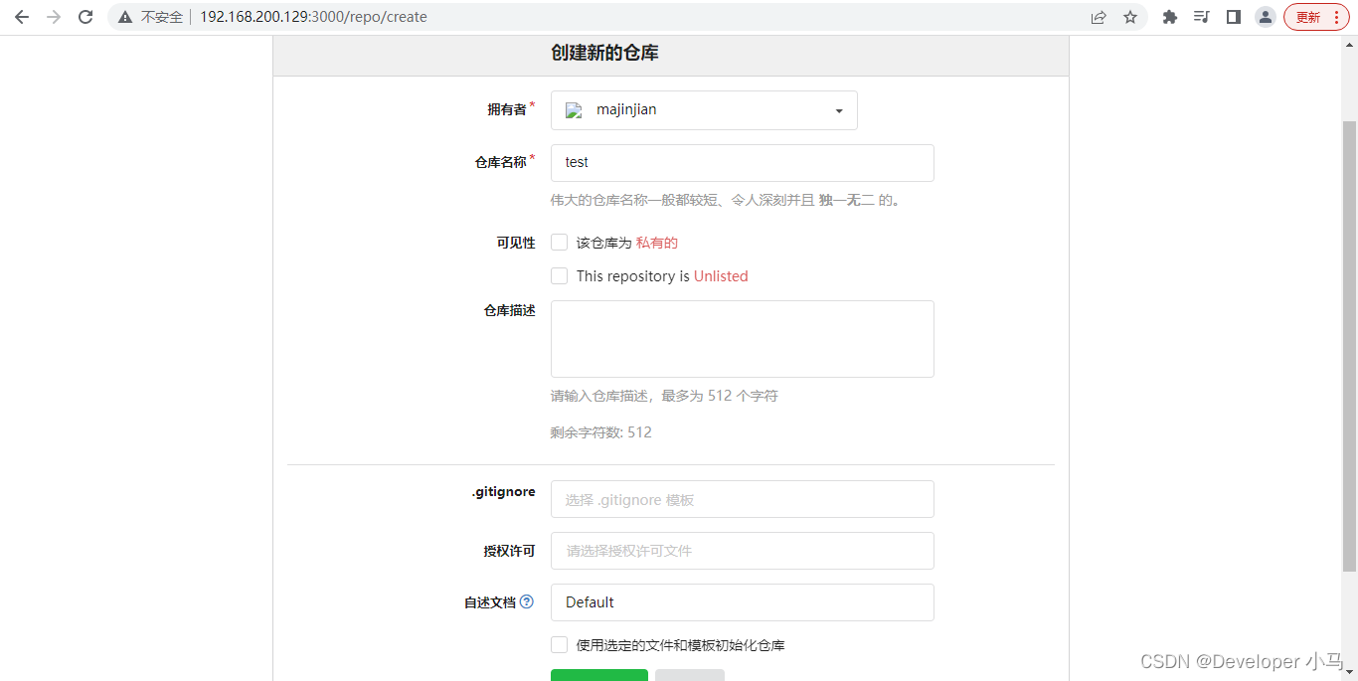Click the not-secure warning triangle icon
The width and height of the screenshot is (1358, 681).
click(x=125, y=17)
